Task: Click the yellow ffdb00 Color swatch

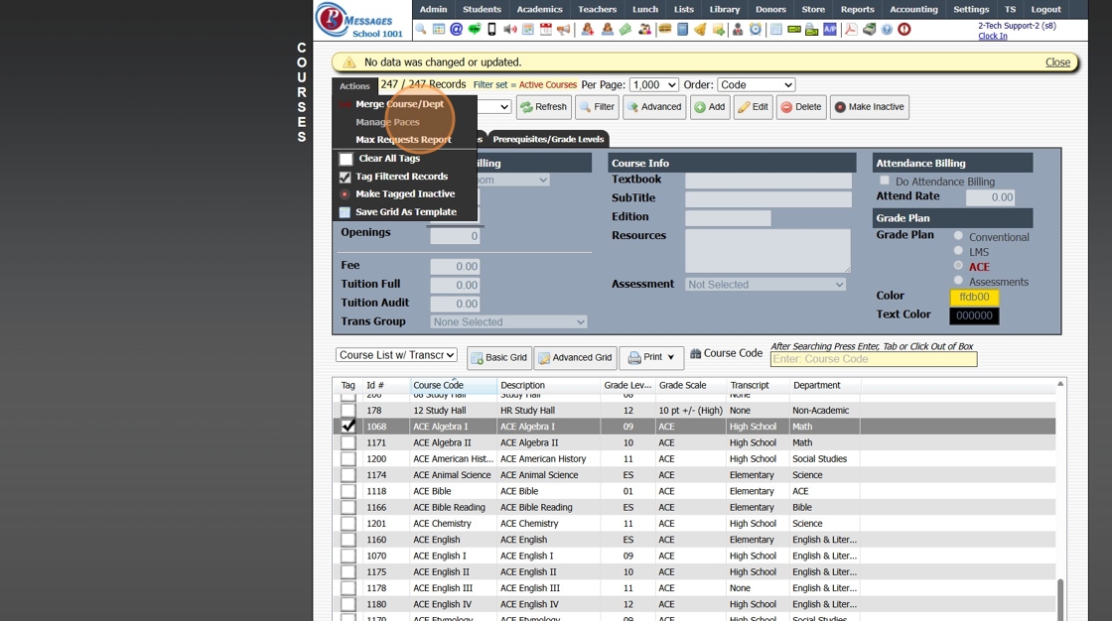Action: tap(974, 297)
